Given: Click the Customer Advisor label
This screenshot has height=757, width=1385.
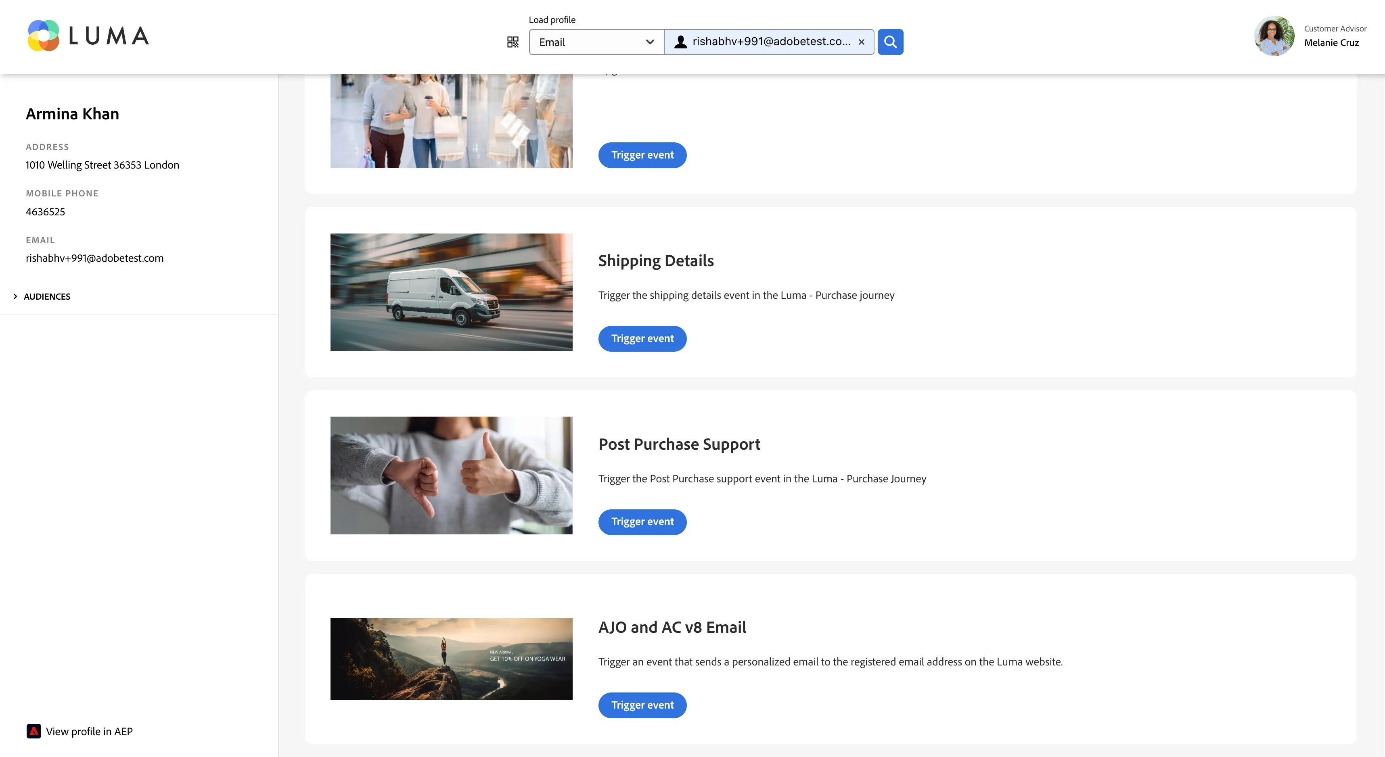Looking at the screenshot, I should (1335, 29).
